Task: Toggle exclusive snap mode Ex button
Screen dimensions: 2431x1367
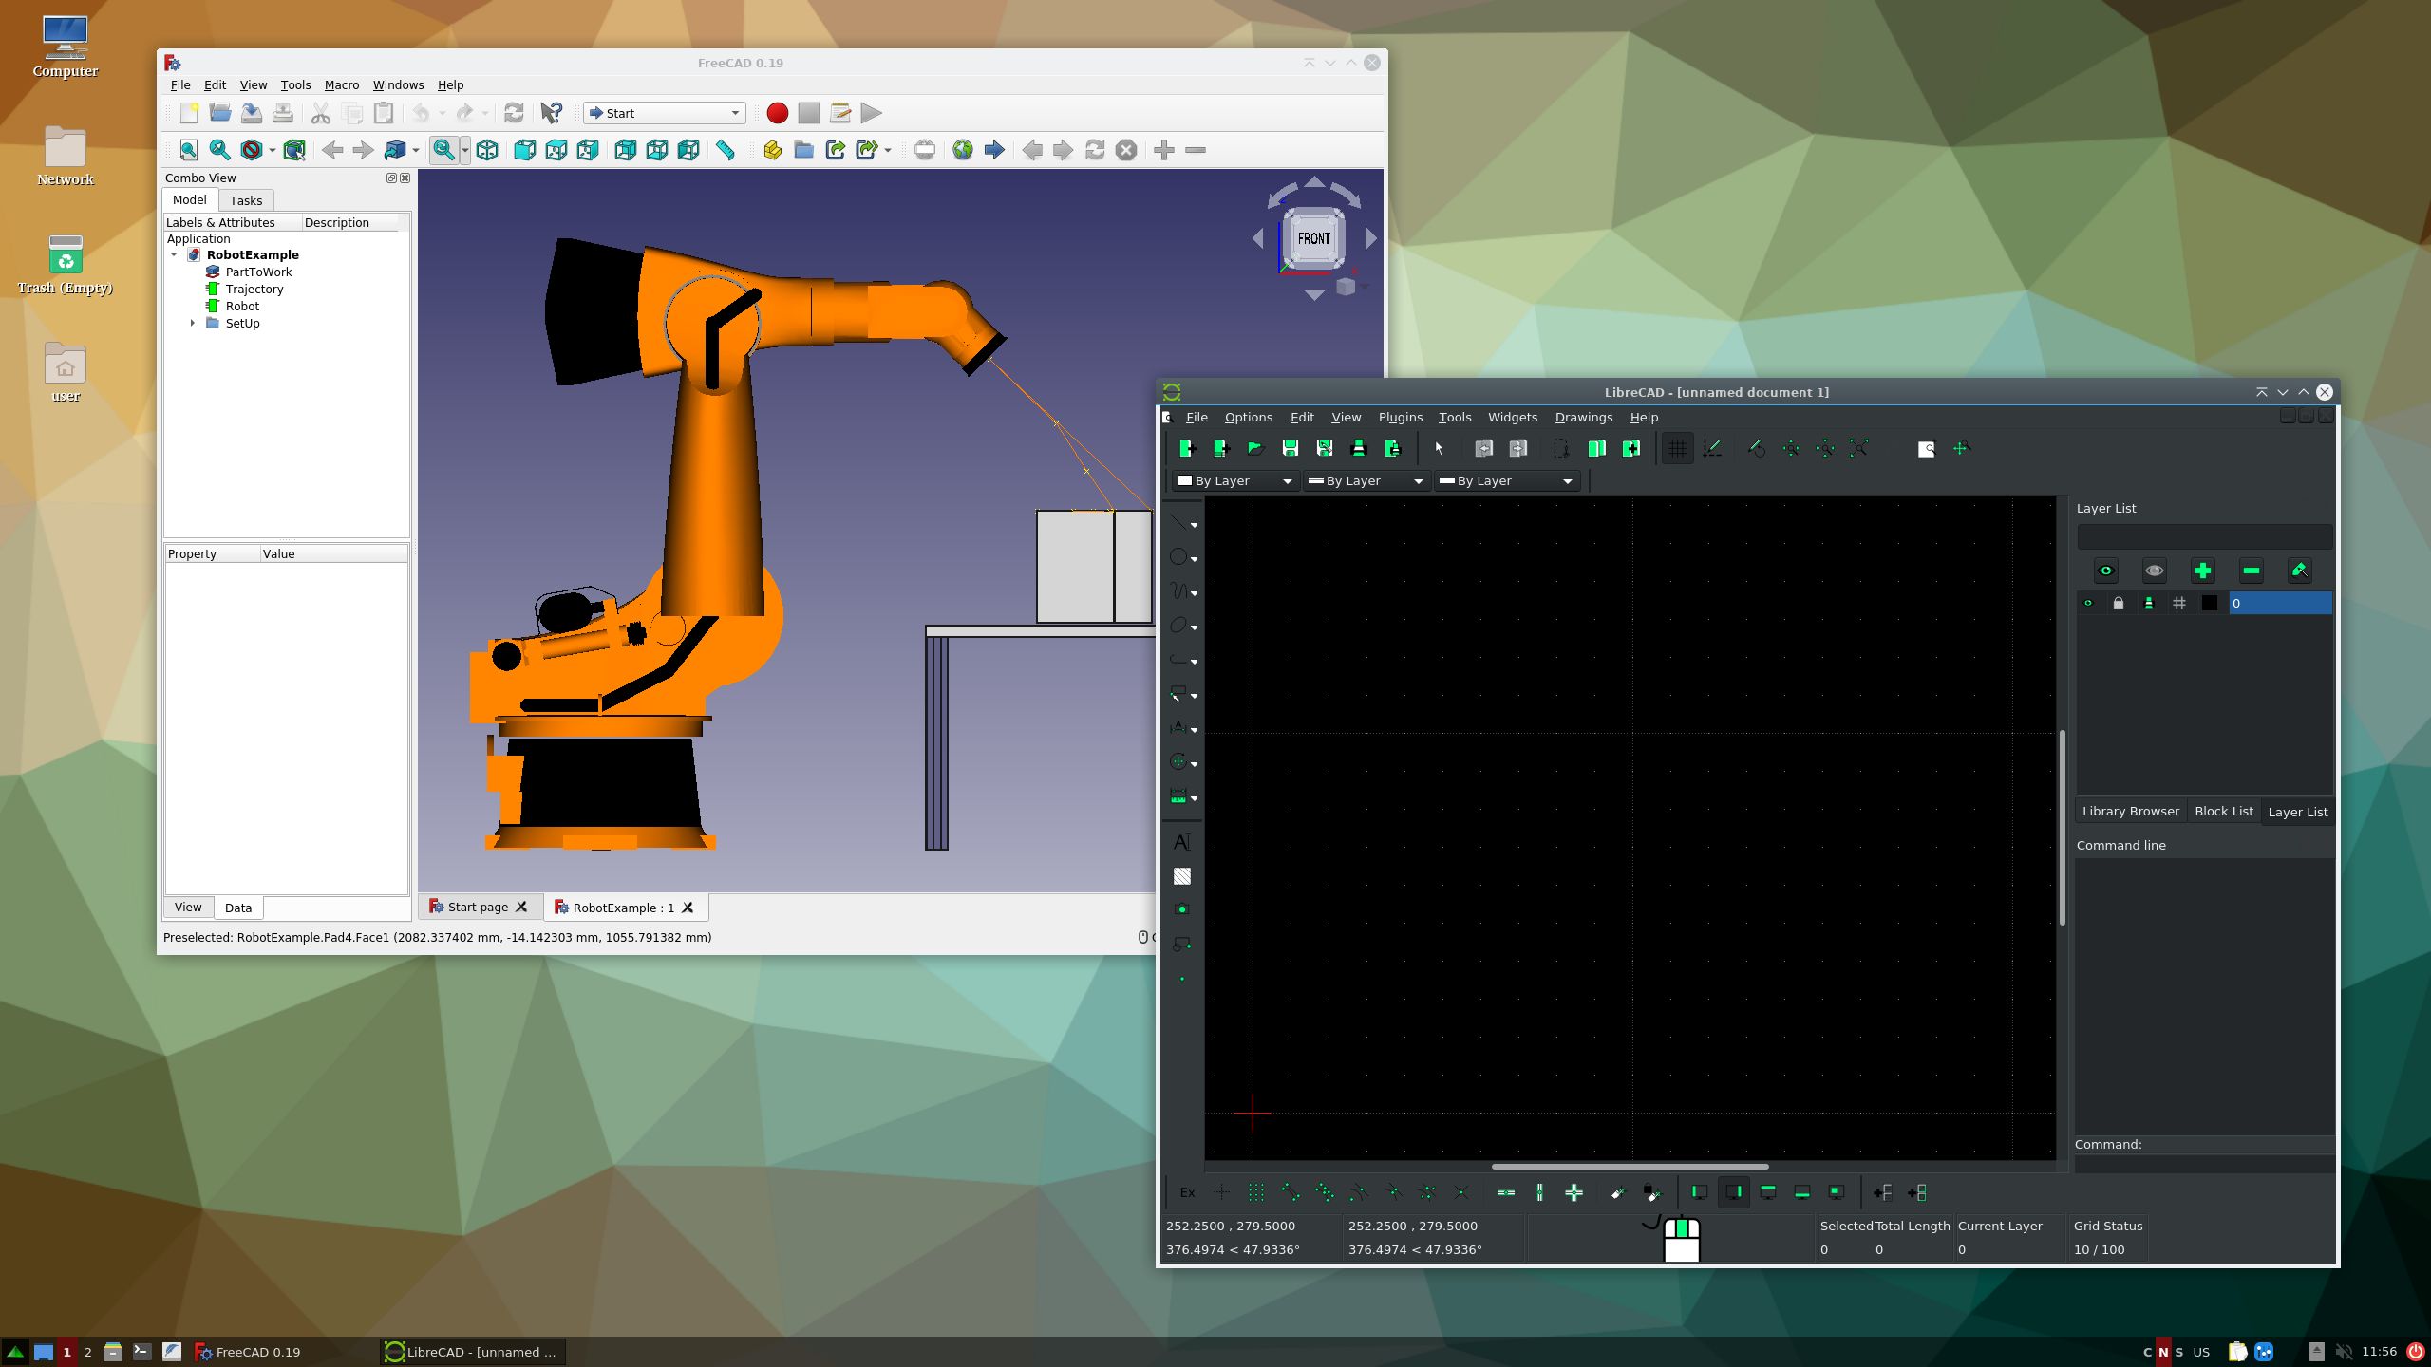Action: pos(1187,1192)
